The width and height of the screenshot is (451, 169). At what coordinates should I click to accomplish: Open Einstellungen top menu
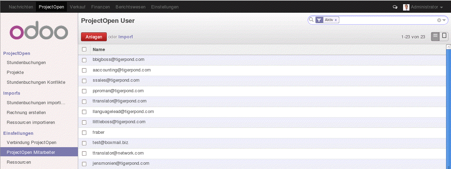point(165,7)
